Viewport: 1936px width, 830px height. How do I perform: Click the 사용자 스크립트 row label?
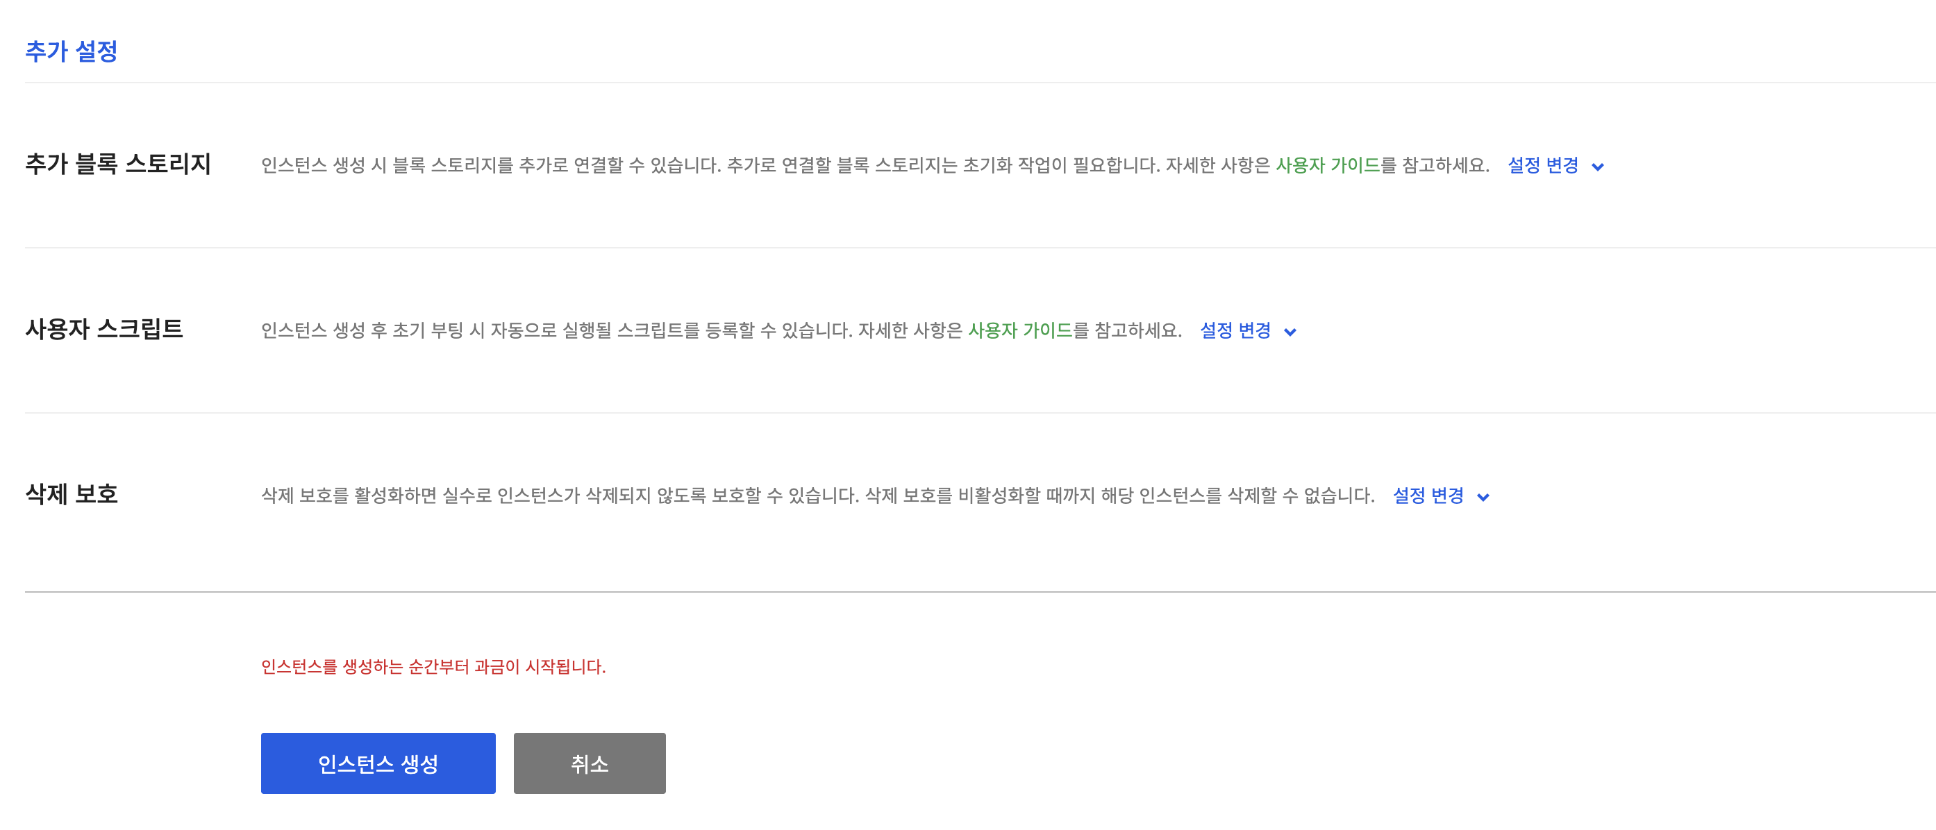[104, 329]
